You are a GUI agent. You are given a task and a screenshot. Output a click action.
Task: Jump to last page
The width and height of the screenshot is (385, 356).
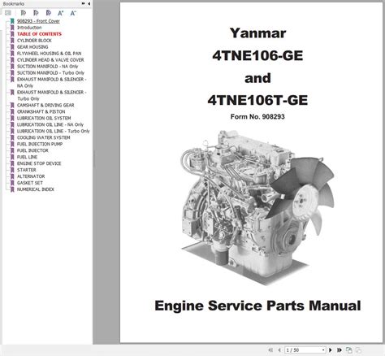(x=340, y=350)
